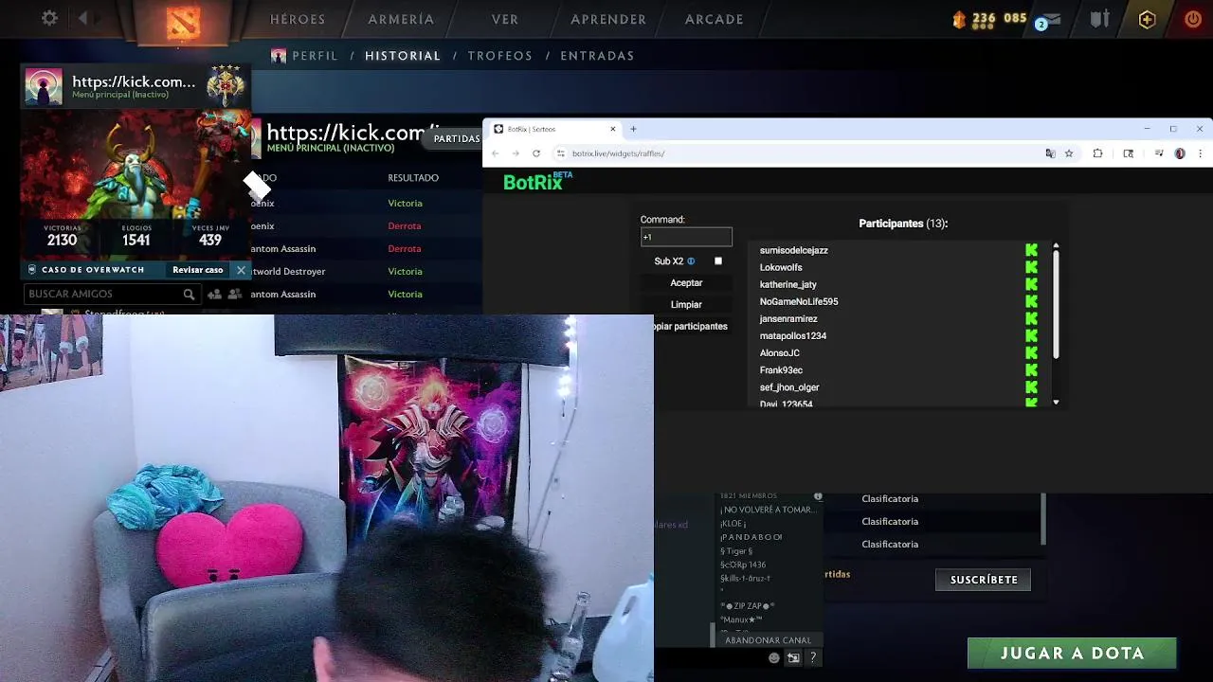1213x682 pixels.
Task: Click participant NoGameNoLife595
Action: click(799, 301)
